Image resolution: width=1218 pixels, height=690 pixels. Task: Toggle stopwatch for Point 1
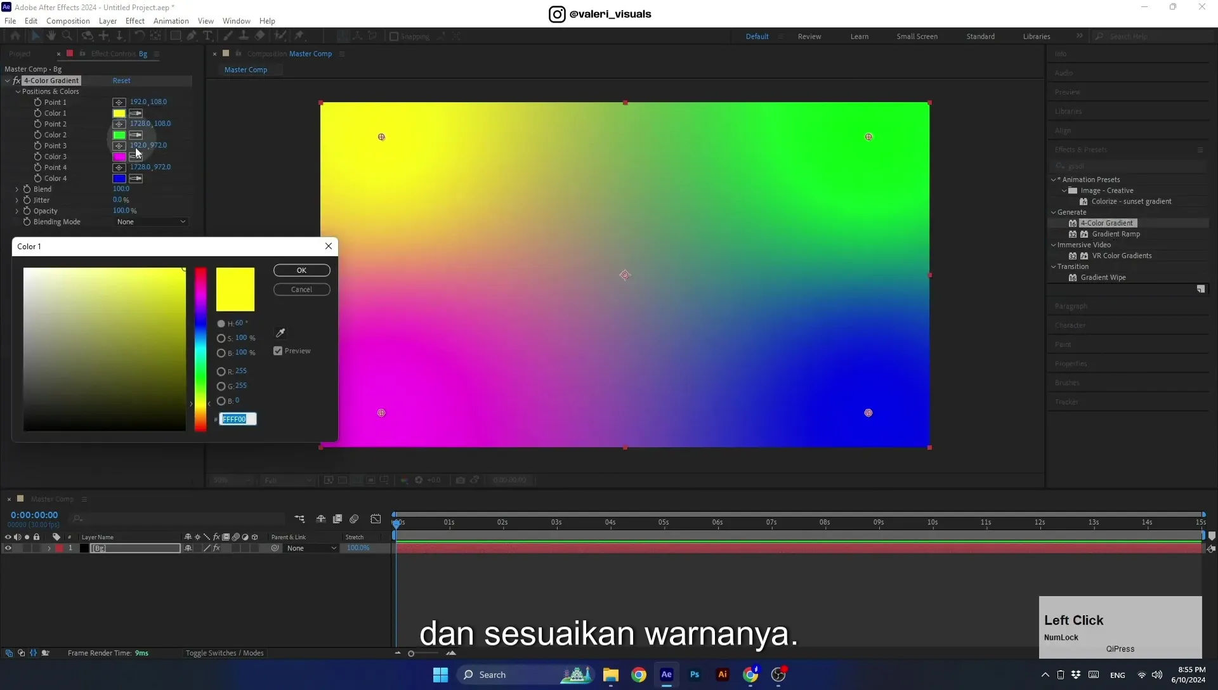tap(37, 102)
